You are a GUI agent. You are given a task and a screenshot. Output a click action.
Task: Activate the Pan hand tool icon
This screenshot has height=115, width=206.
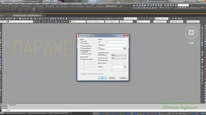coord(40,19)
